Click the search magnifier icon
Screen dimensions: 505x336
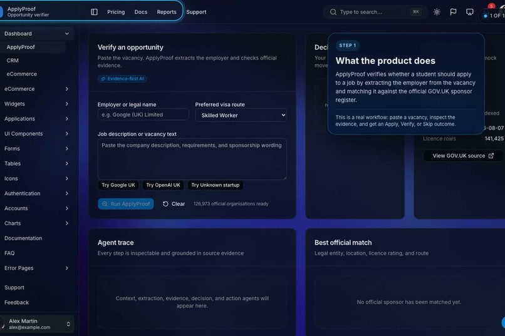coord(333,12)
